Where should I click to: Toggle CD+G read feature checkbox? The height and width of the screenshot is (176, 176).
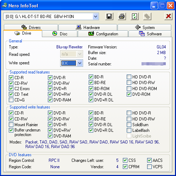11,100
